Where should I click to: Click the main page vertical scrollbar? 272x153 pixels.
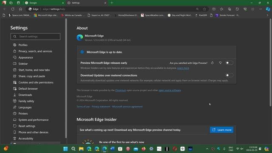pos(270,62)
